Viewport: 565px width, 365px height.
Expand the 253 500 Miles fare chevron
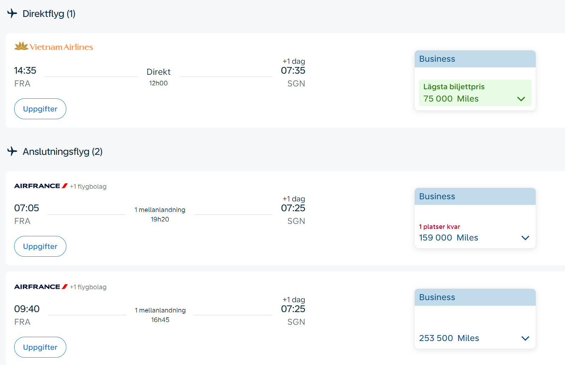(525, 338)
